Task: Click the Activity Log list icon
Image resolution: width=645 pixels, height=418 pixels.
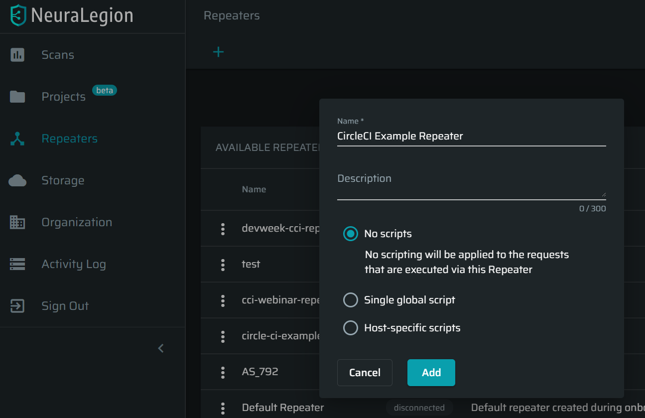Action: click(x=17, y=264)
